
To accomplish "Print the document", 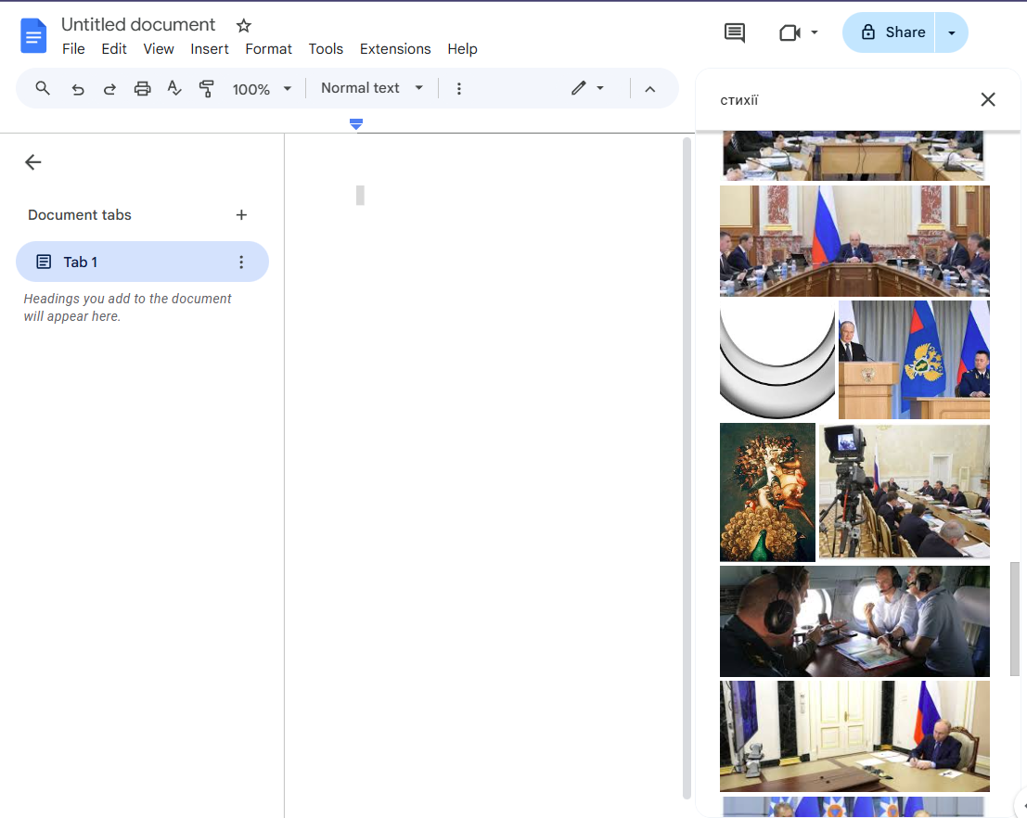I will (142, 88).
